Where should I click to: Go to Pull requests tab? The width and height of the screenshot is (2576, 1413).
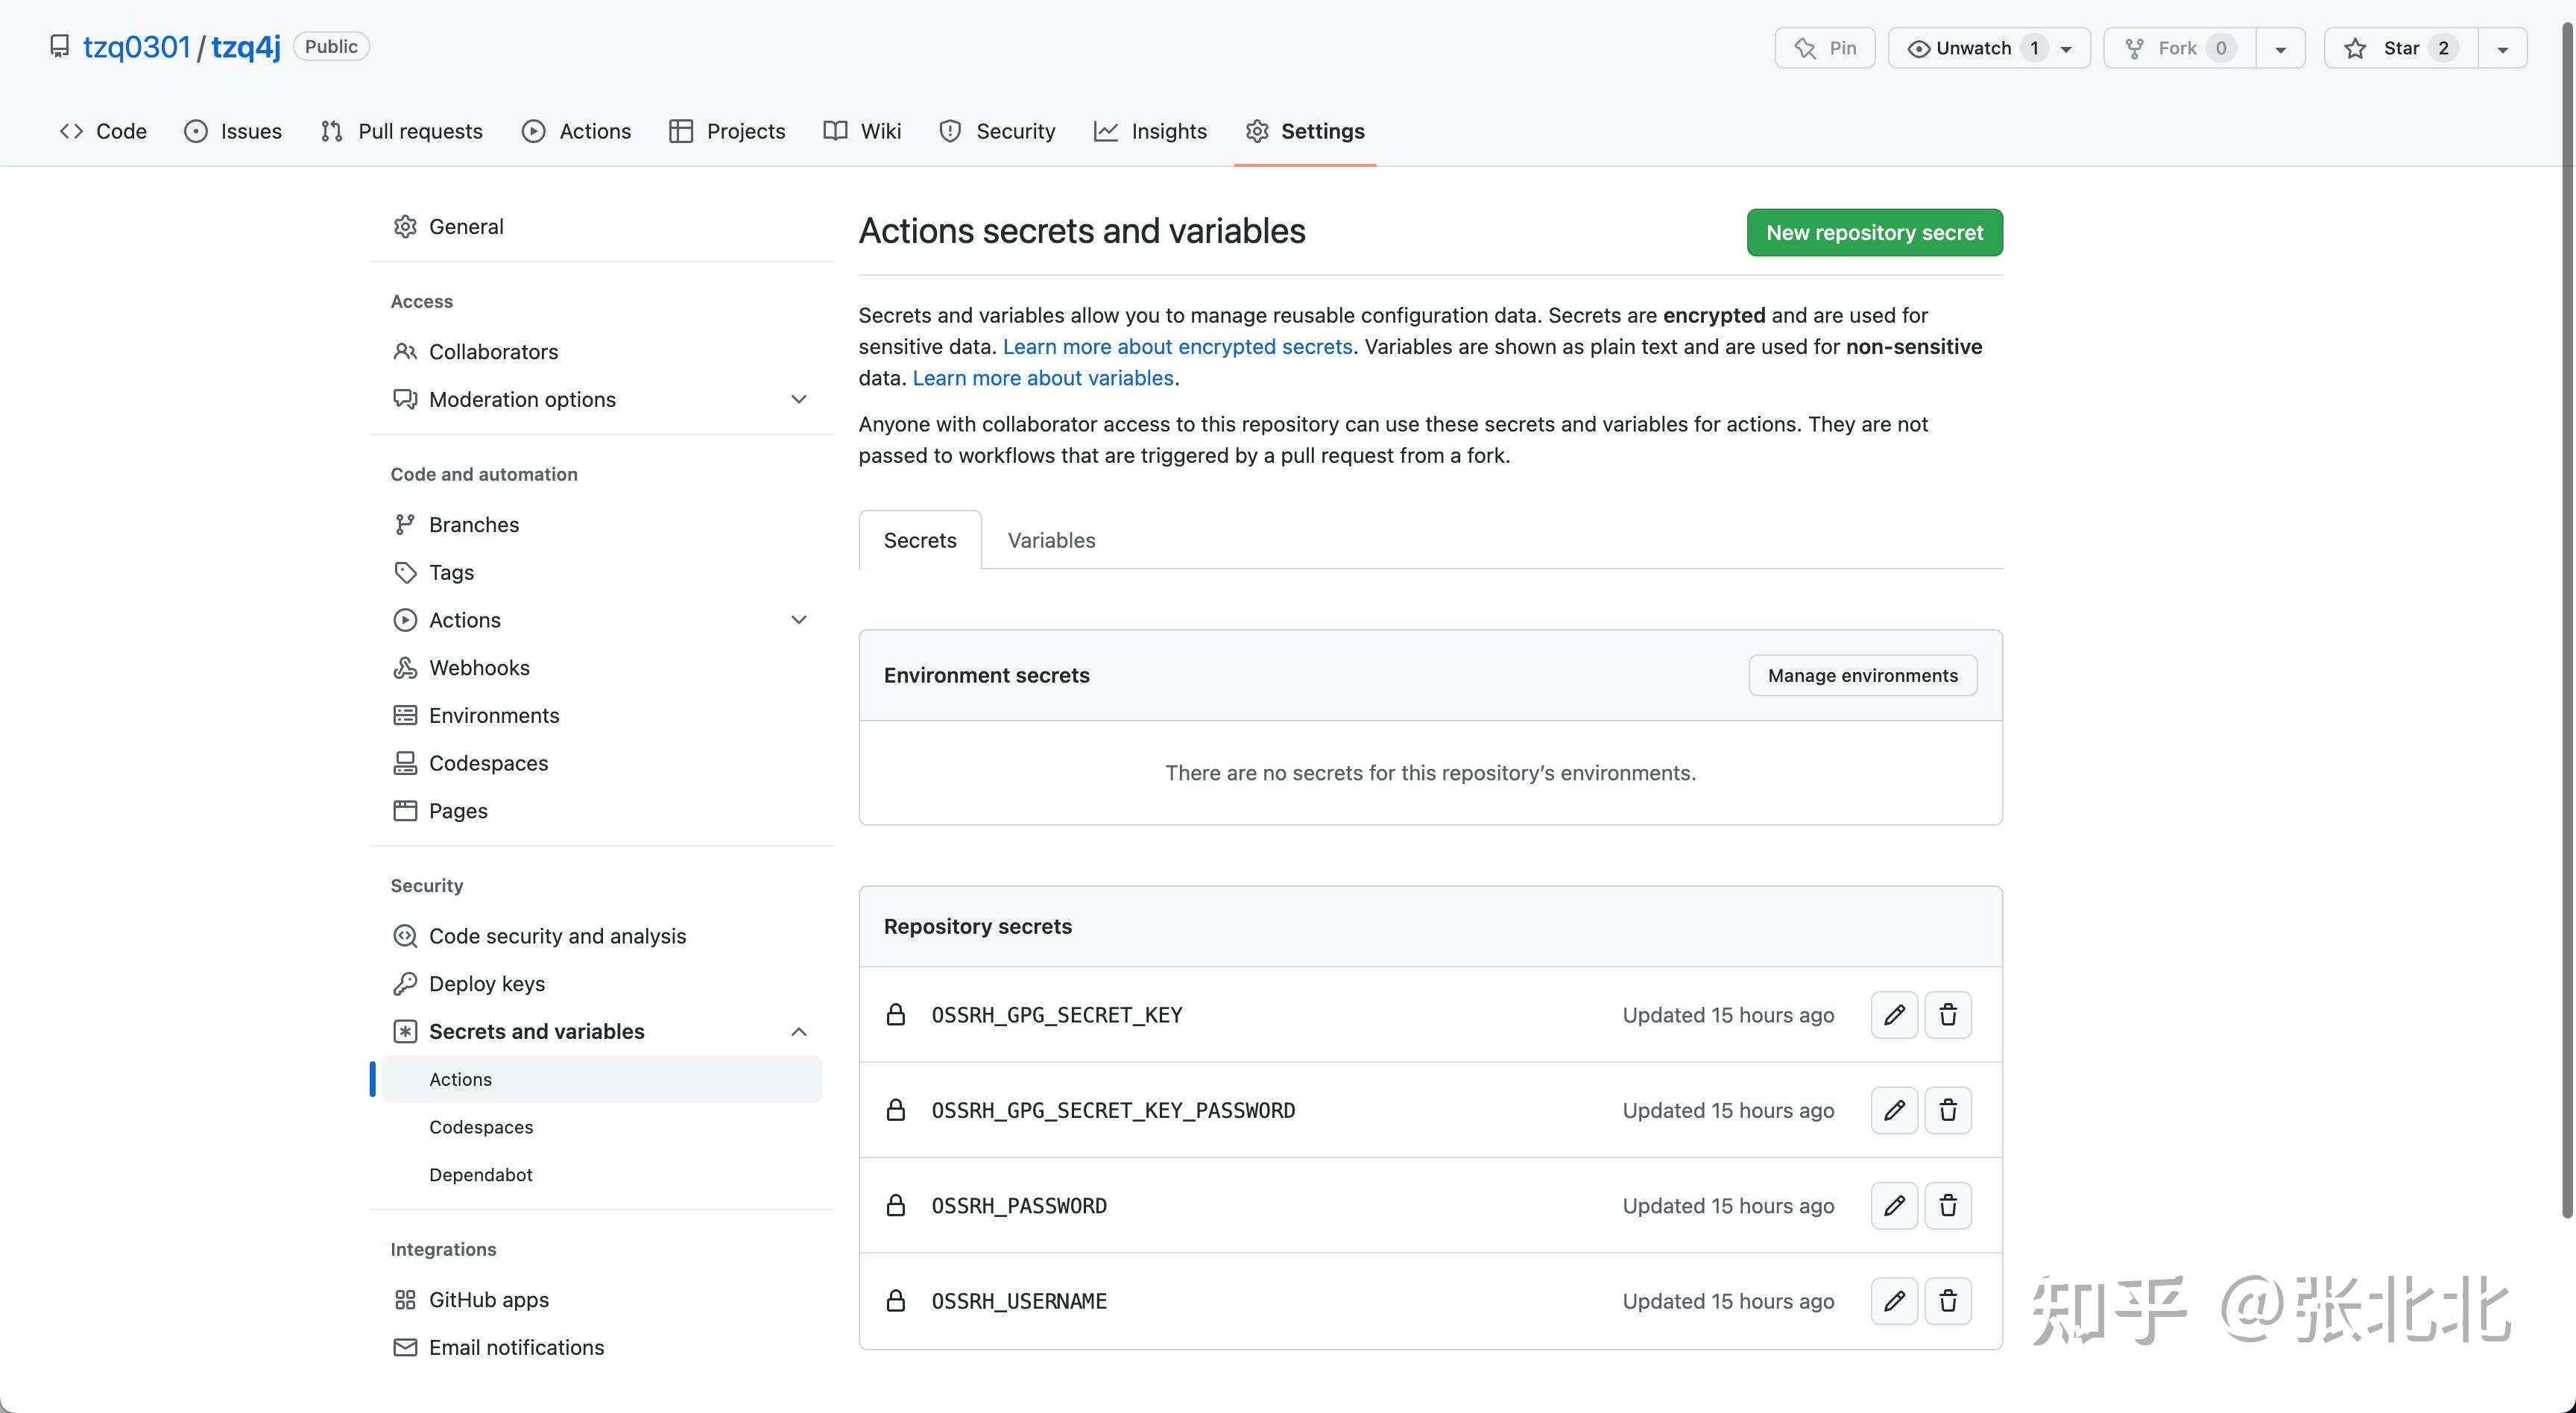(402, 131)
